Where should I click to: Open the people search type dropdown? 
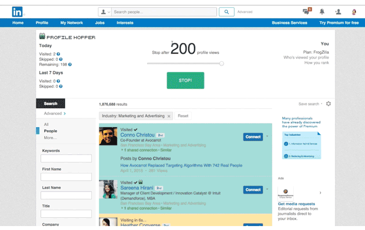coord(105,12)
